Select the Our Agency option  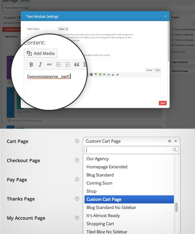[x=129, y=159]
